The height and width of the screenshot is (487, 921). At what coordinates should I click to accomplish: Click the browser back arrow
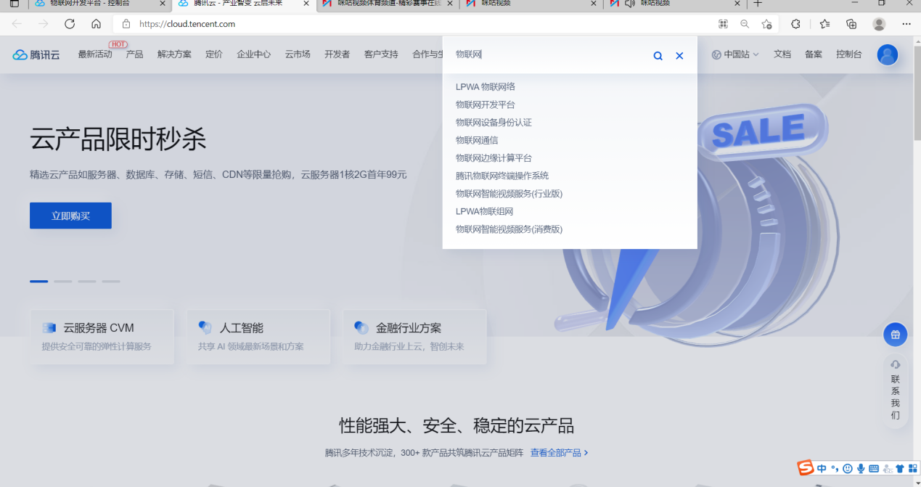click(x=17, y=24)
